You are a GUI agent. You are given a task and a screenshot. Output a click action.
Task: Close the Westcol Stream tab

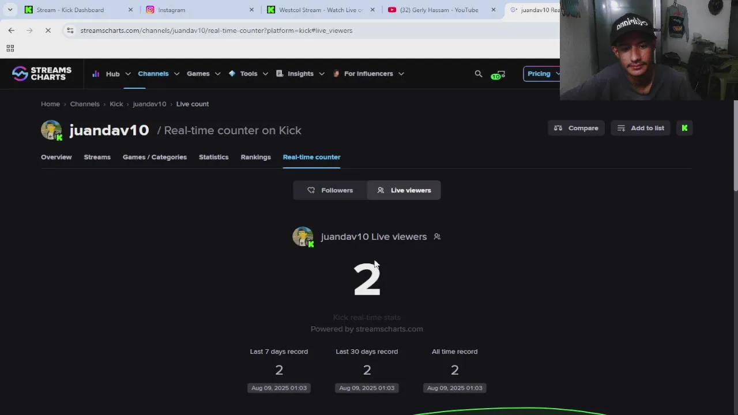coord(372,10)
